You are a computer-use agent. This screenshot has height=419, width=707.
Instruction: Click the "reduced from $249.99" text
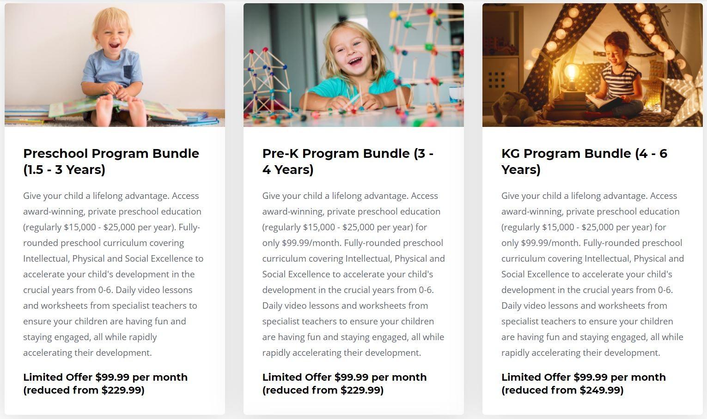click(562, 390)
